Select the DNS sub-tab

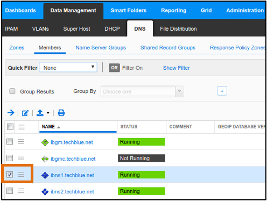click(140, 28)
